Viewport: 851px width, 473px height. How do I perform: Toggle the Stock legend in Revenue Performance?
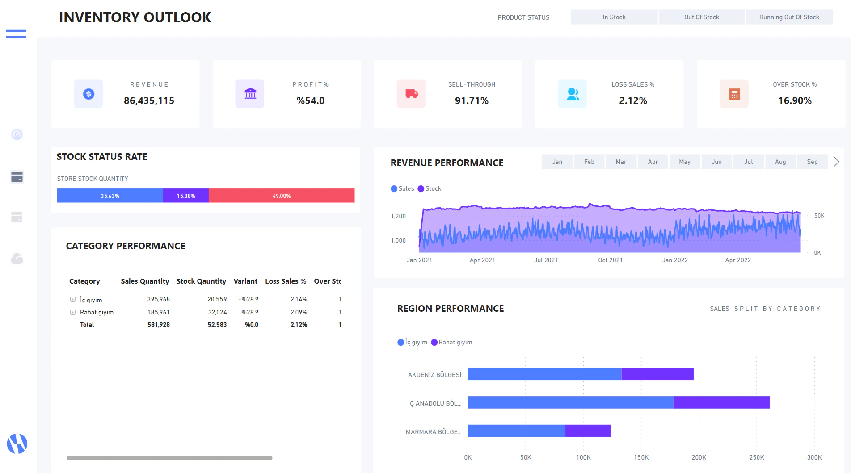coord(429,188)
